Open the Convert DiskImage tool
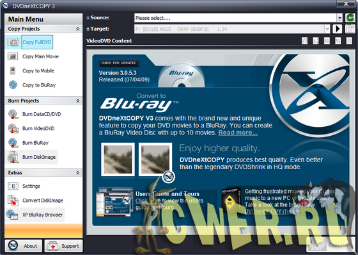Viewport: 358px width, 255px height. 43,201
